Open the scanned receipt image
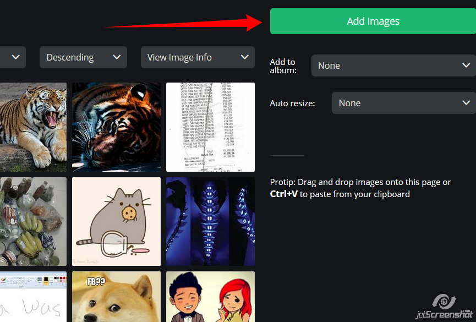This screenshot has width=476, height=322. click(210, 127)
